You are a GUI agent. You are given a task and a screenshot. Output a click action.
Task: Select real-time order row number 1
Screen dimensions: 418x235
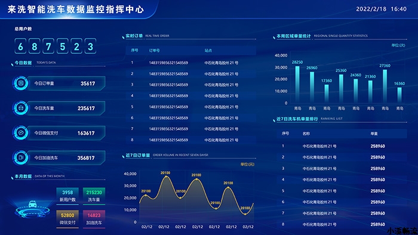[x=190, y=63]
